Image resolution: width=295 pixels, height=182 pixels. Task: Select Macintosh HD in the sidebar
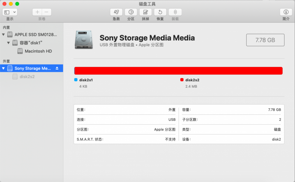click(x=38, y=51)
